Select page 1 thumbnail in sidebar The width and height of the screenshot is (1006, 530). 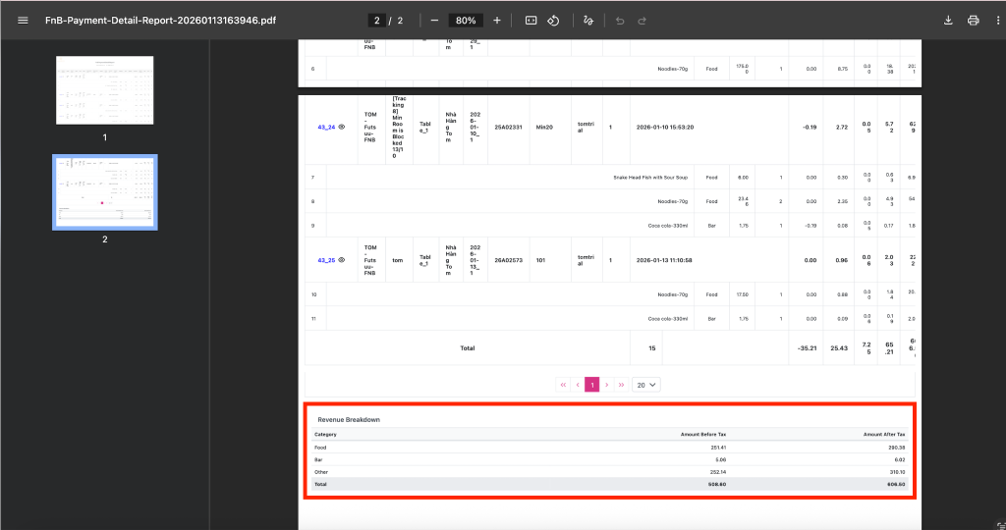104,90
